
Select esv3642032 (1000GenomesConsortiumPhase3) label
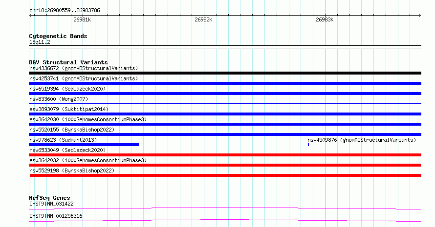[88, 160]
